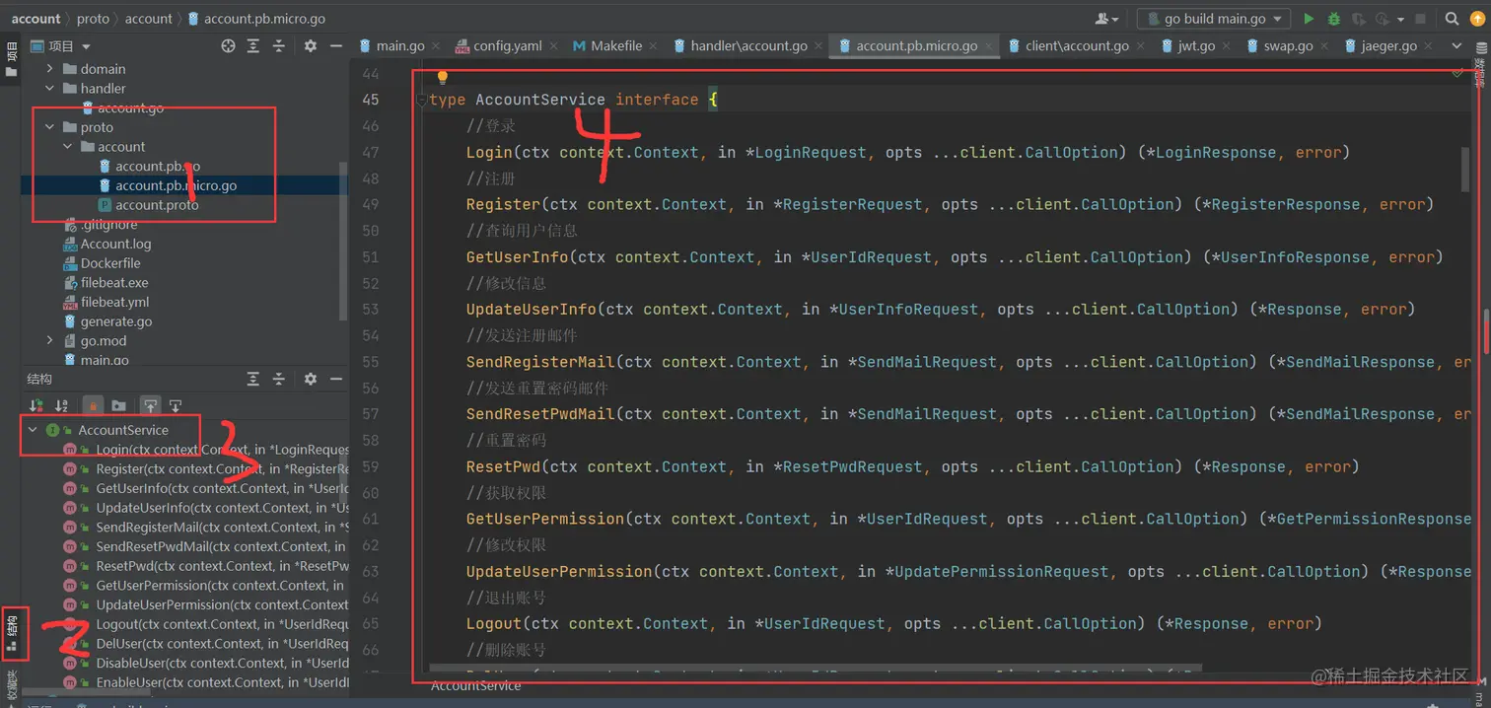The image size is (1491, 708).
Task: Expand all in Structure panel header
Action: [253, 379]
